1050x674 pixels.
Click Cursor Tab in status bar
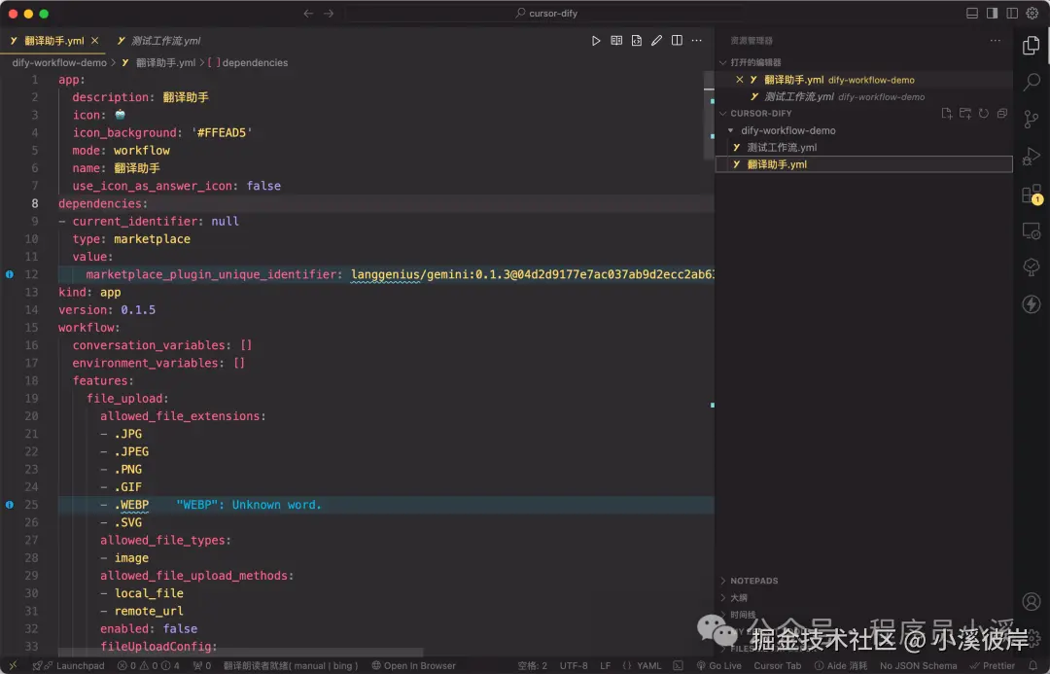(778, 665)
